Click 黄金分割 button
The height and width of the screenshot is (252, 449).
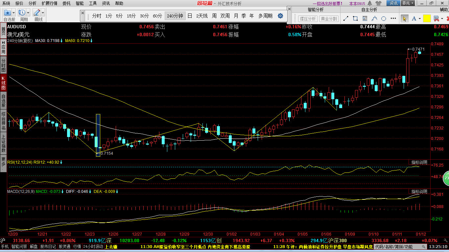(x=329, y=19)
